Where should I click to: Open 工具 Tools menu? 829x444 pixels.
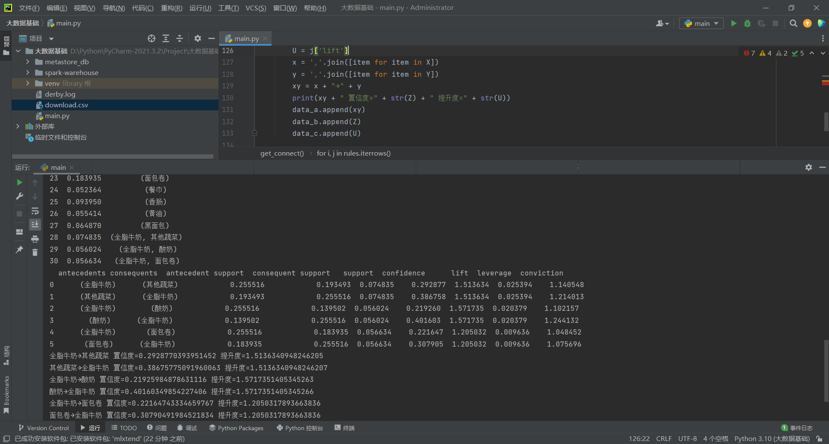228,8
